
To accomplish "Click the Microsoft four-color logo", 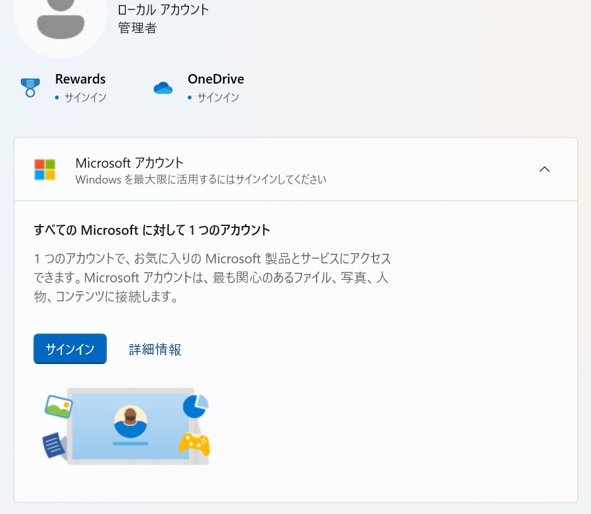I will pyautogui.click(x=45, y=170).
